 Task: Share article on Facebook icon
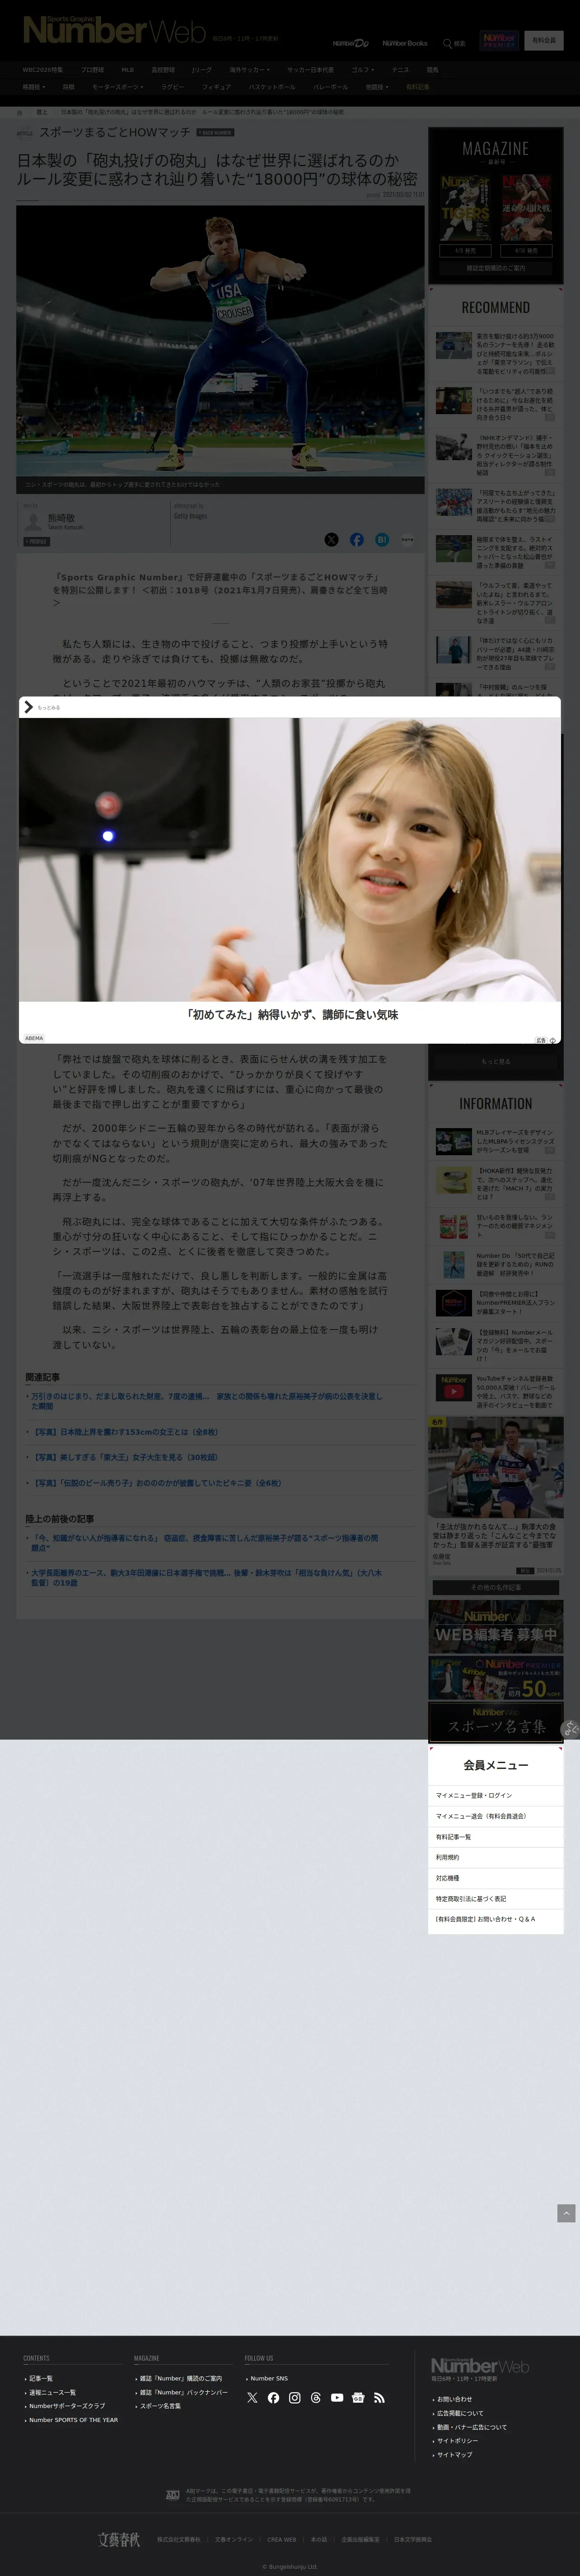(357, 540)
